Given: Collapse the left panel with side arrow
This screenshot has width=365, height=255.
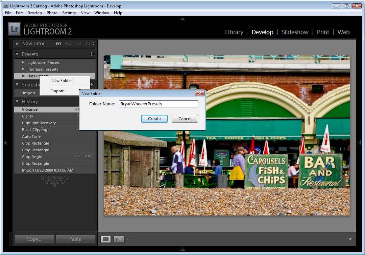Looking at the screenshot, I should click(x=5, y=143).
